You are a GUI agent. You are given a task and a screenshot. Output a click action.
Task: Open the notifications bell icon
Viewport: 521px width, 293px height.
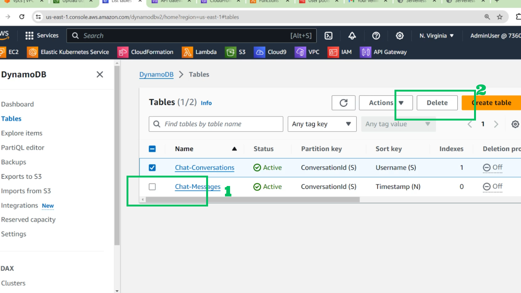(x=352, y=36)
